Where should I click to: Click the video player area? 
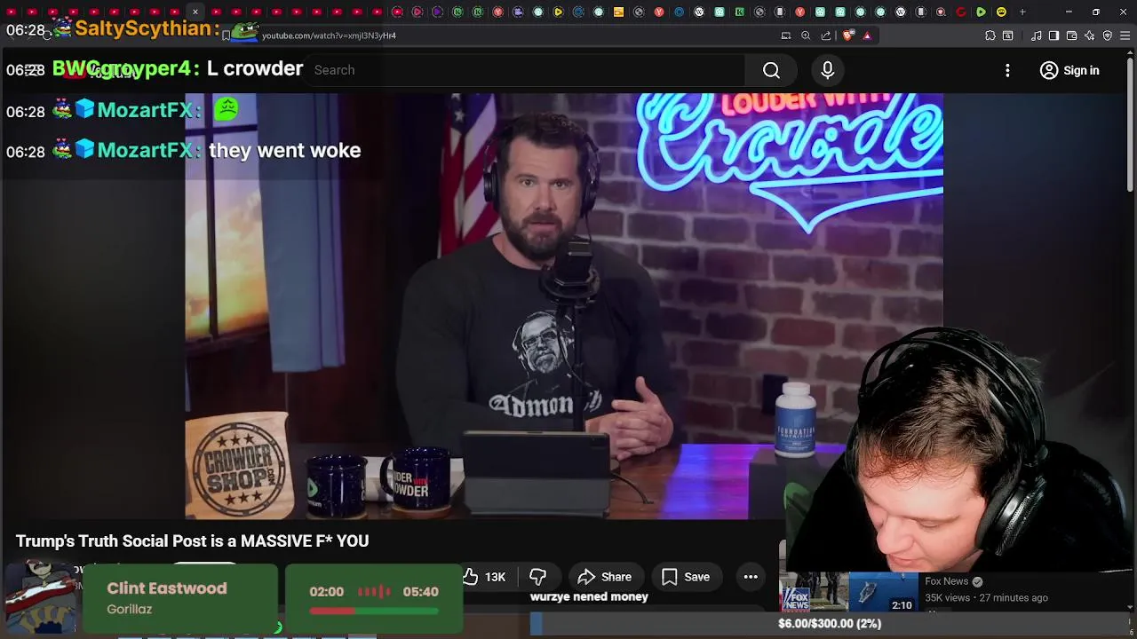coord(564,306)
